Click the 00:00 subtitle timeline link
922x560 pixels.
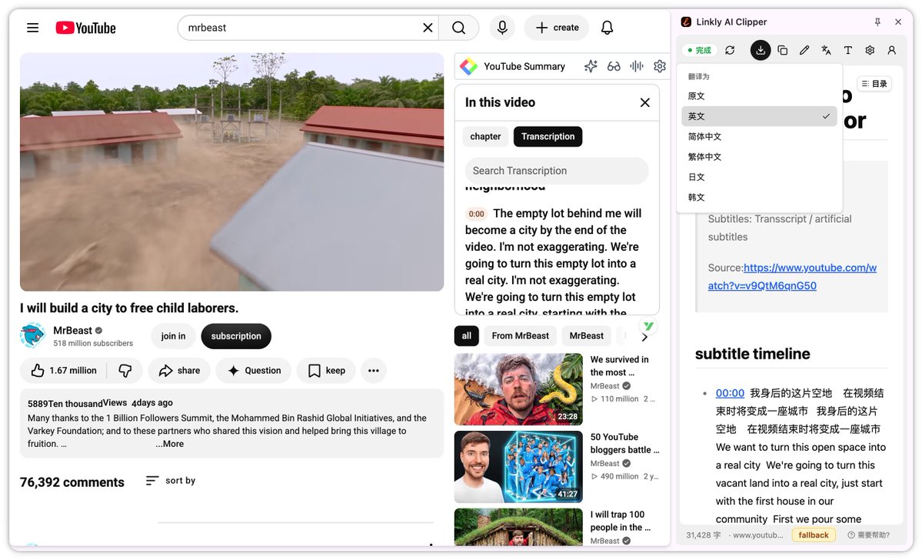730,394
